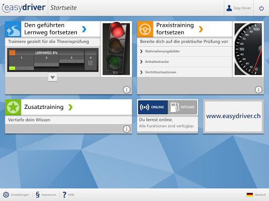Screen dimensions: 269x201
Task: Show info for the Lernweg panel
Action: click(x=127, y=90)
